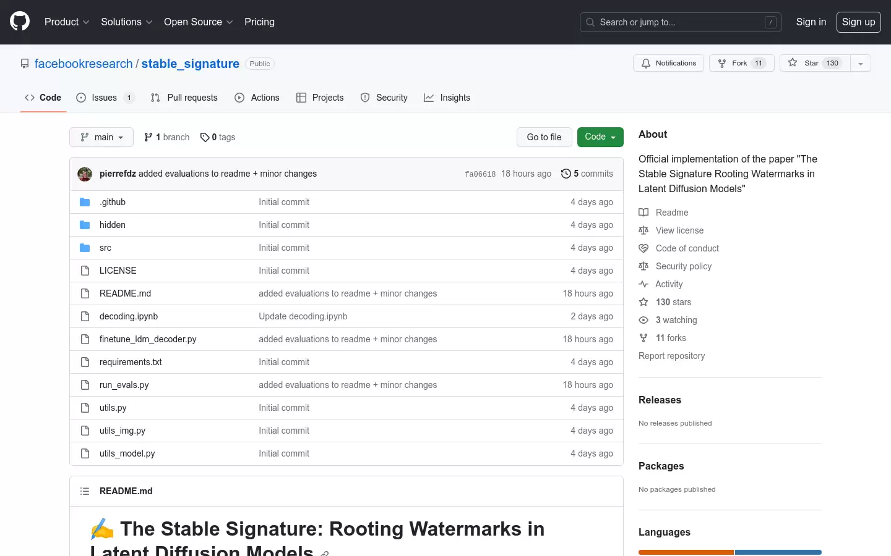Expand the star lists dropdown arrow

click(861, 63)
